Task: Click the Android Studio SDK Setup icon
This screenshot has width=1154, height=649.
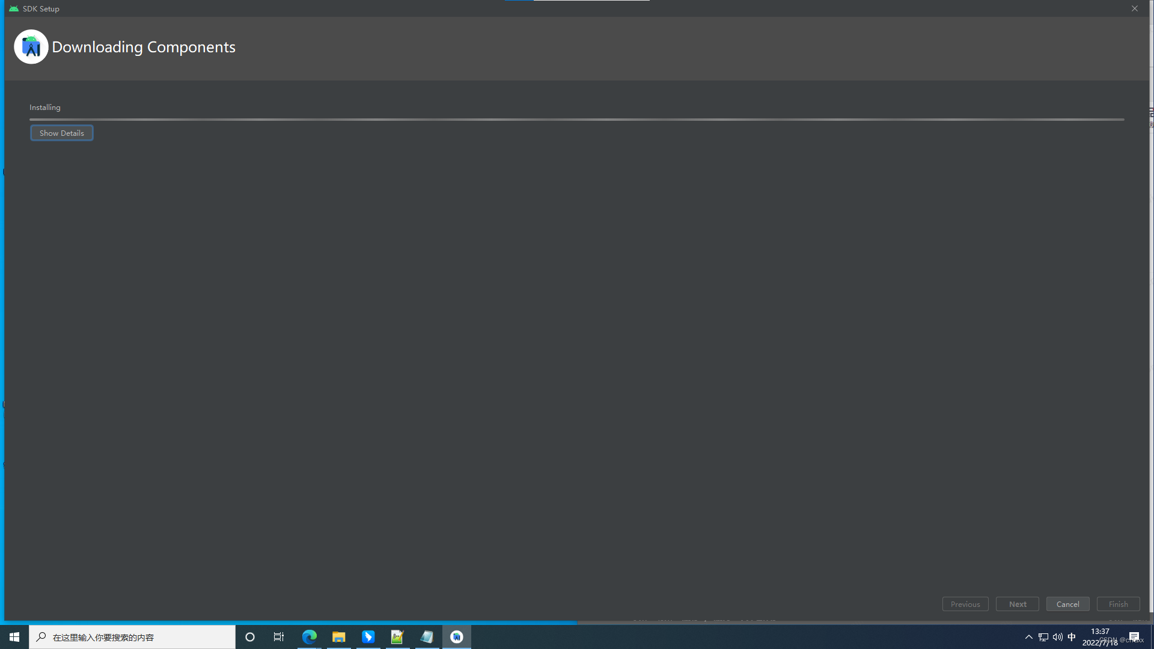Action: 32,47
